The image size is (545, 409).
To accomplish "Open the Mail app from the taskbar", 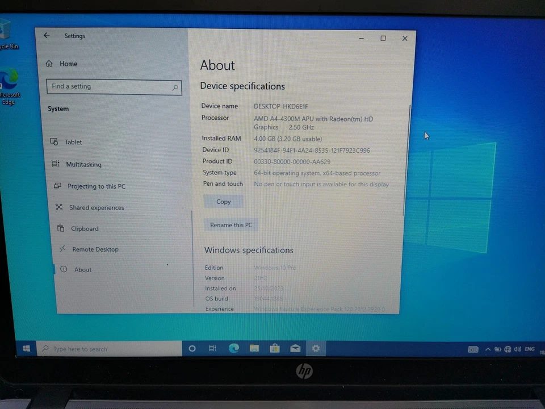I will [x=295, y=348].
